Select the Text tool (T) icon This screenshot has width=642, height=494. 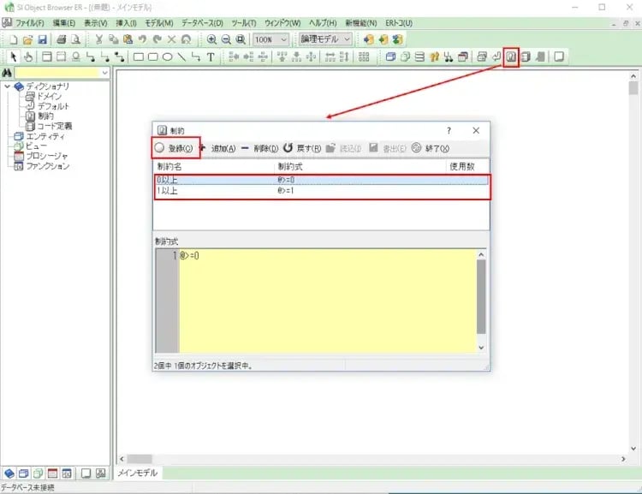click(x=211, y=57)
